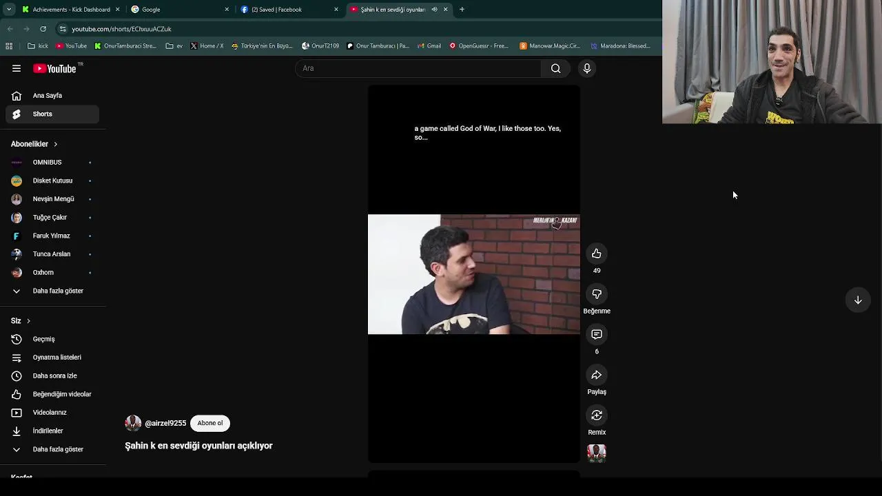Share the short with Paylaş icon
This screenshot has width=882, height=496.
pyautogui.click(x=597, y=375)
